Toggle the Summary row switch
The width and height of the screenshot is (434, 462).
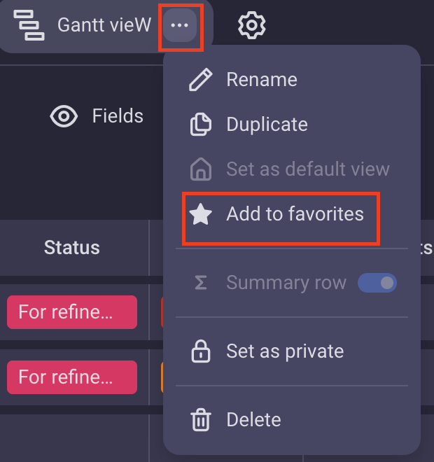tap(377, 283)
